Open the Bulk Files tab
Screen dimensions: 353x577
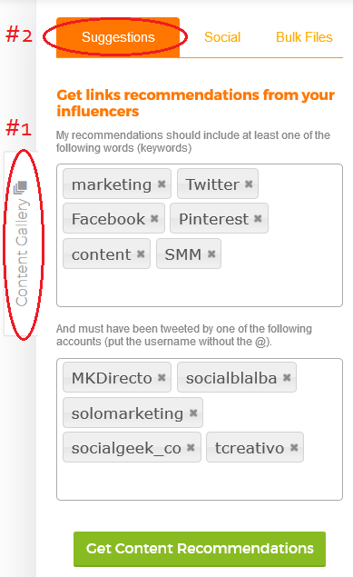click(304, 37)
